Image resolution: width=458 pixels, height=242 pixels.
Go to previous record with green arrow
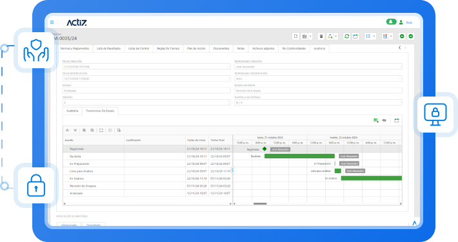pos(402,36)
